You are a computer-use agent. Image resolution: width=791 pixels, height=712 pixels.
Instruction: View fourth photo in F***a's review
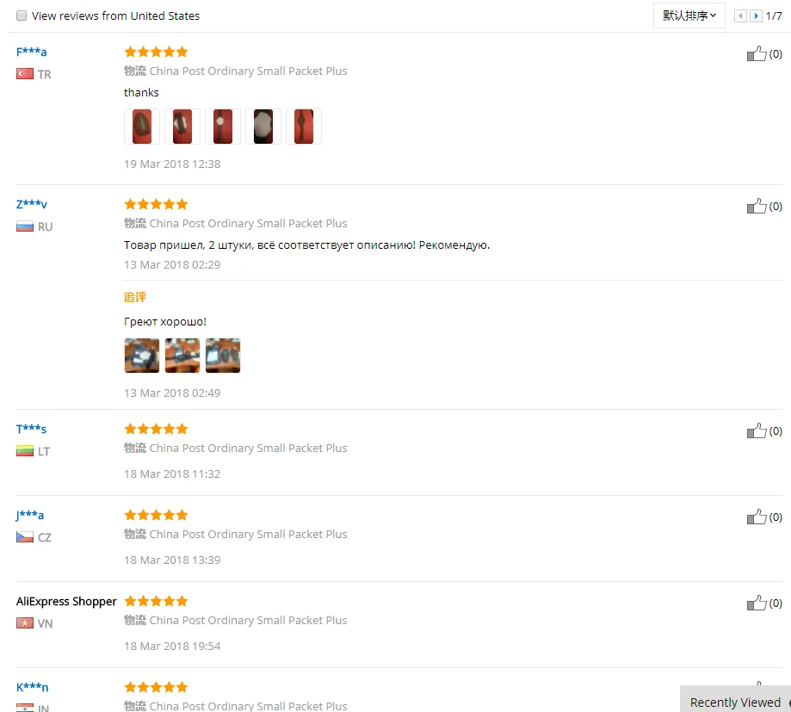[263, 127]
